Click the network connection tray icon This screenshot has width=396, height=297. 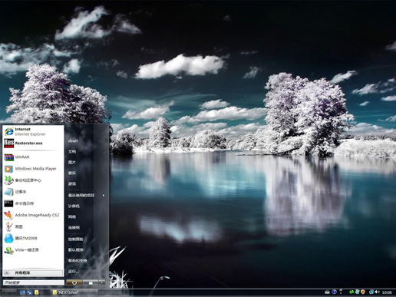pos(371,292)
